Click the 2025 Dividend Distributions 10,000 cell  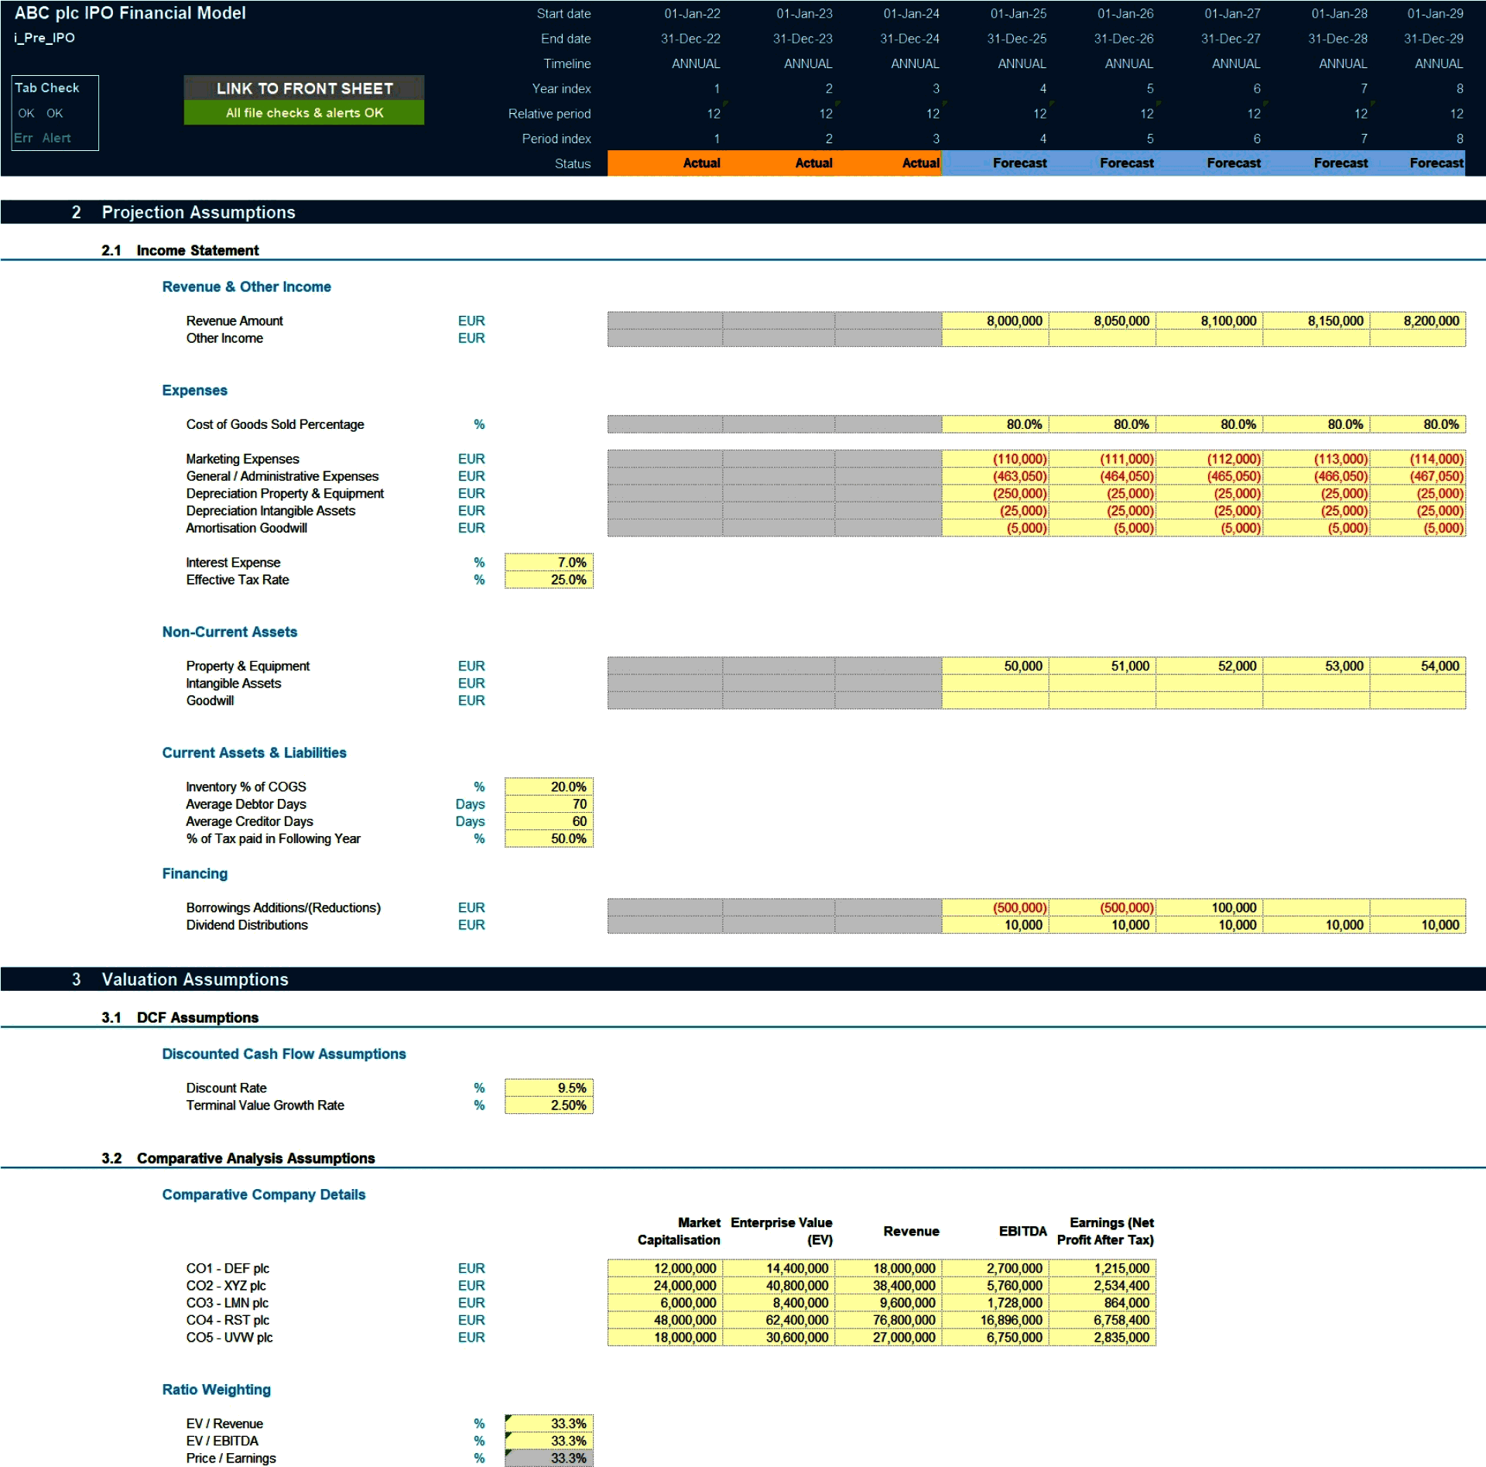[995, 925]
